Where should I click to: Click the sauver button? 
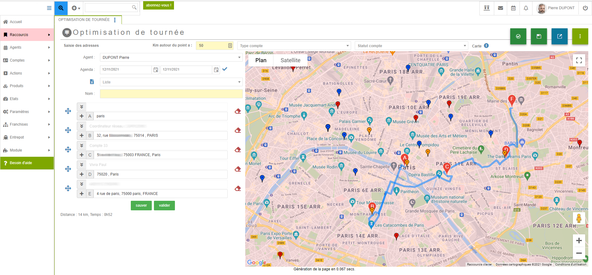(141, 205)
